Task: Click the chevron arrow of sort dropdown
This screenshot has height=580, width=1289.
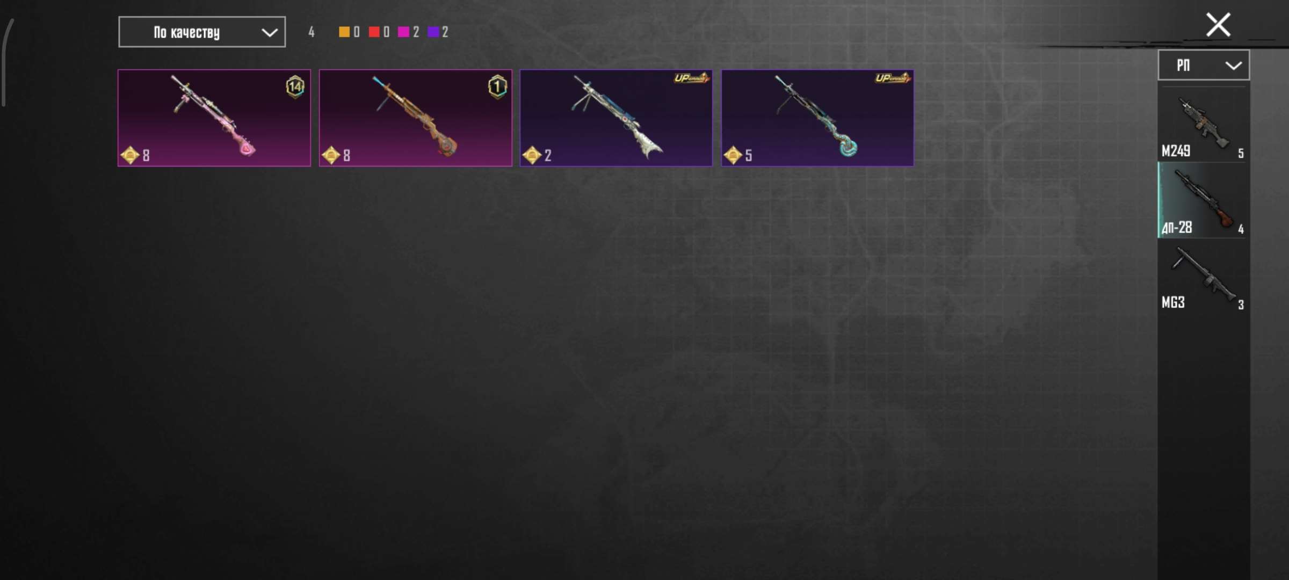Action: pos(270,33)
